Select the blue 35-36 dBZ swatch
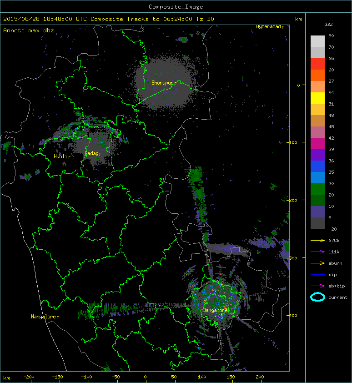This screenshot has height=383, width=352. point(317,166)
